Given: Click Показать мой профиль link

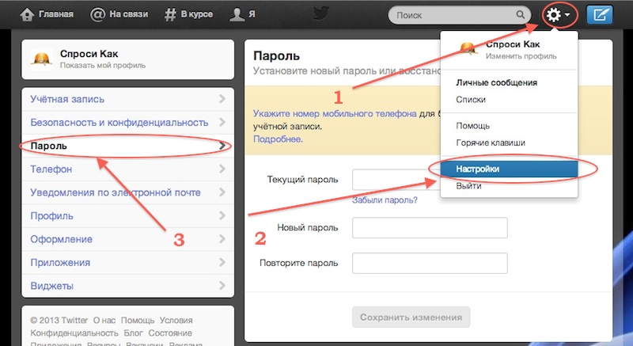Looking at the screenshot, I should click(103, 66).
